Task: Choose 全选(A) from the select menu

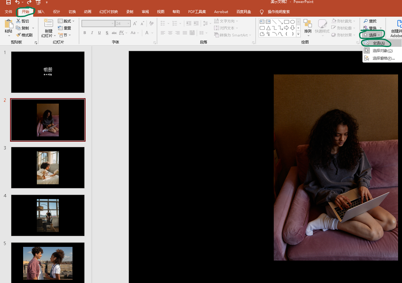Action: 382,43
